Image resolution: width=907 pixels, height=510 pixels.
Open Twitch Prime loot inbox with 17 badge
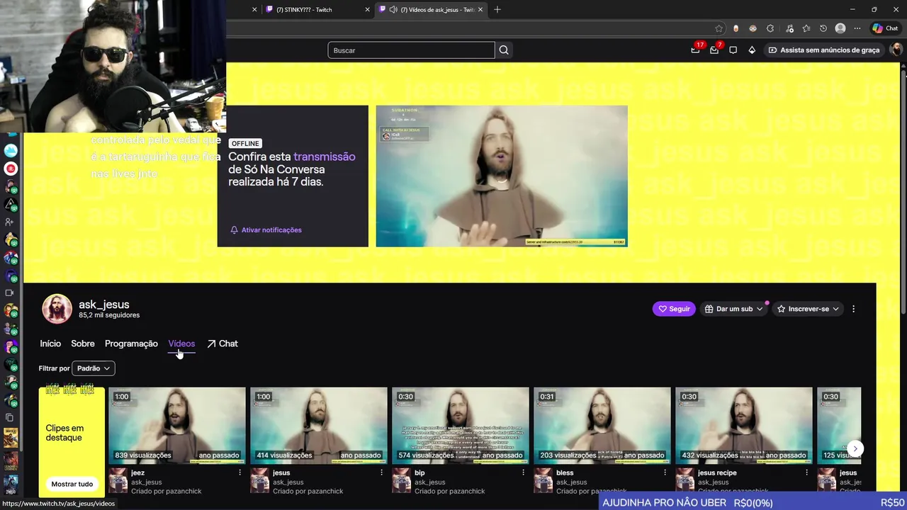coord(696,50)
